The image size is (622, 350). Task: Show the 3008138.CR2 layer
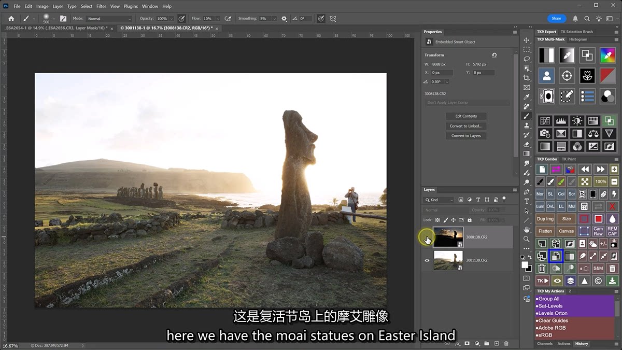click(427, 237)
